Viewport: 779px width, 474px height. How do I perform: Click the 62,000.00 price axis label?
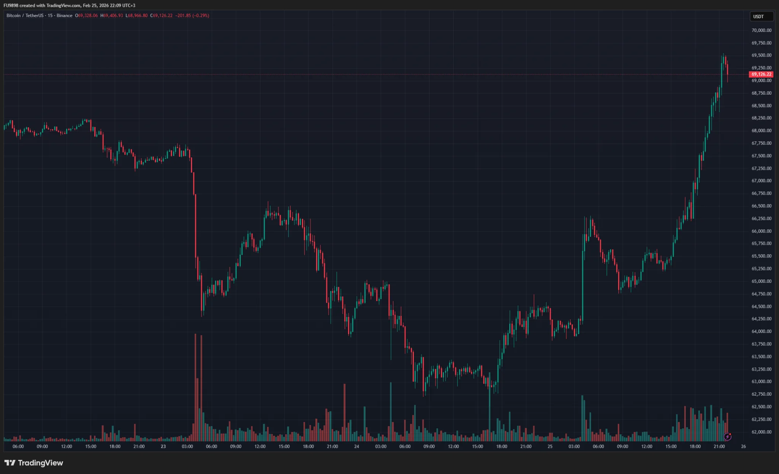pyautogui.click(x=761, y=432)
